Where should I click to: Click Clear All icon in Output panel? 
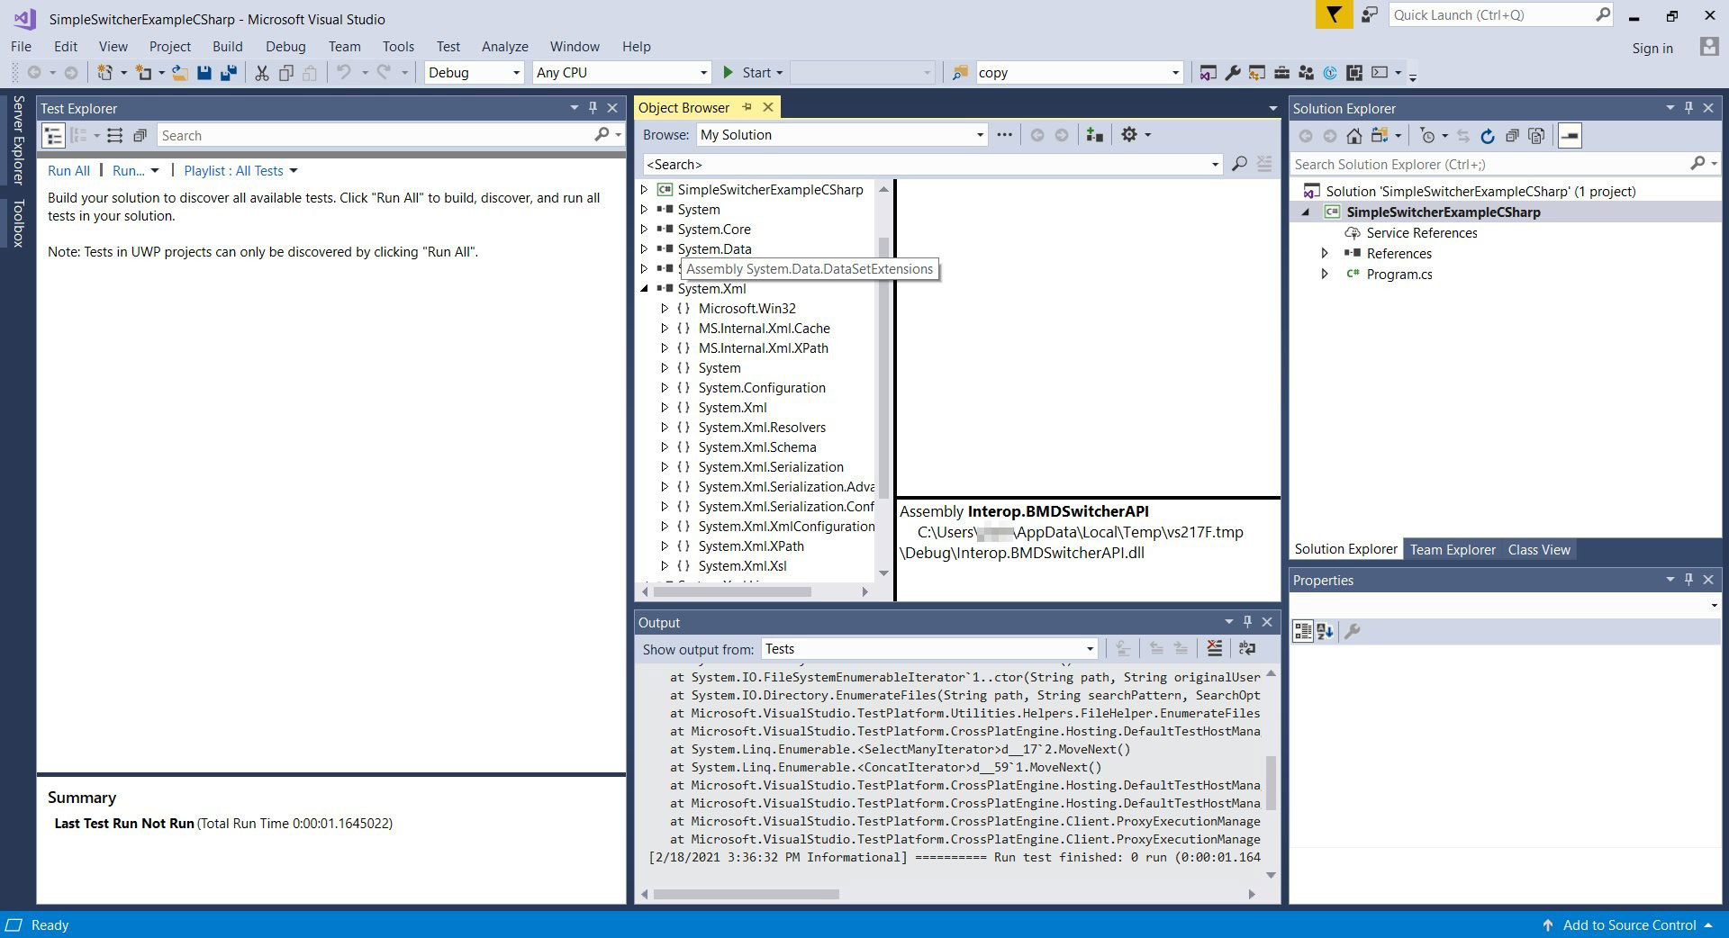coord(1214,648)
